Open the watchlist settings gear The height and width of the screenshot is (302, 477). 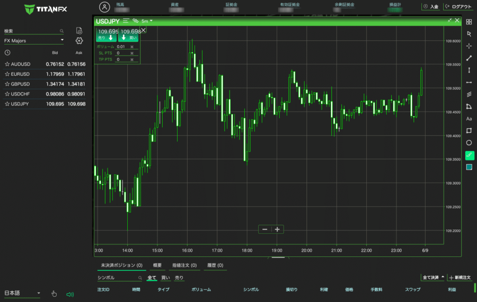[79, 41]
